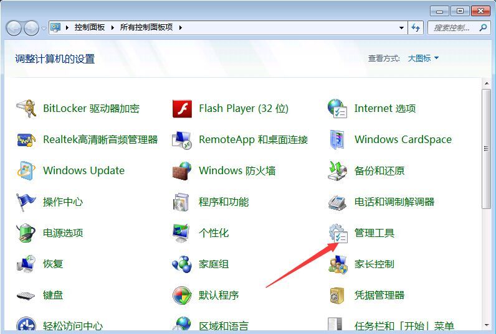Open the BitLocker 驱动器加密 icon
Screen dimensions: 496x334
(x=26, y=109)
